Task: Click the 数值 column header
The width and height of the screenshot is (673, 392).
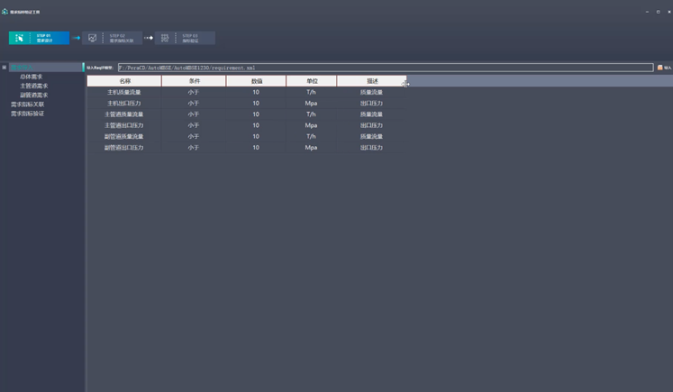Action: [256, 81]
